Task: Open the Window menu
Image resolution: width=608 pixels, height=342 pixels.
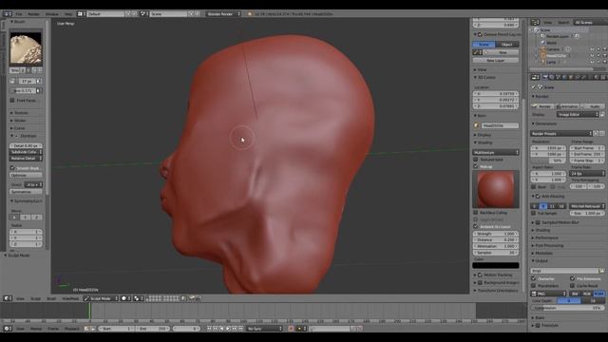Action: [51, 14]
